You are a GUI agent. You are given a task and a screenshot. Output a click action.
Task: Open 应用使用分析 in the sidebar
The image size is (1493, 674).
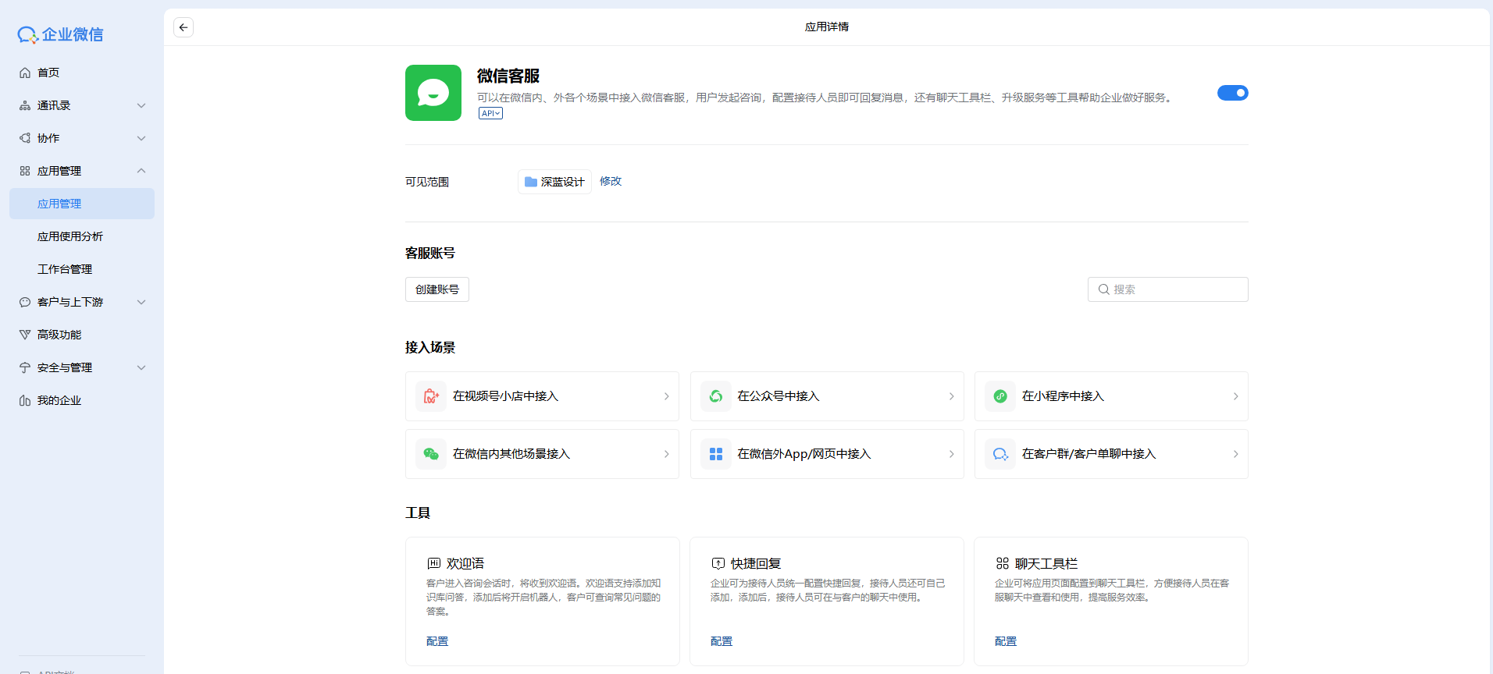(x=82, y=236)
